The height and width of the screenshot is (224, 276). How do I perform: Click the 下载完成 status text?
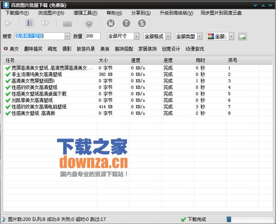click(x=197, y=219)
